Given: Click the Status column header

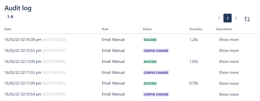Looking at the screenshot, I should [147, 29].
